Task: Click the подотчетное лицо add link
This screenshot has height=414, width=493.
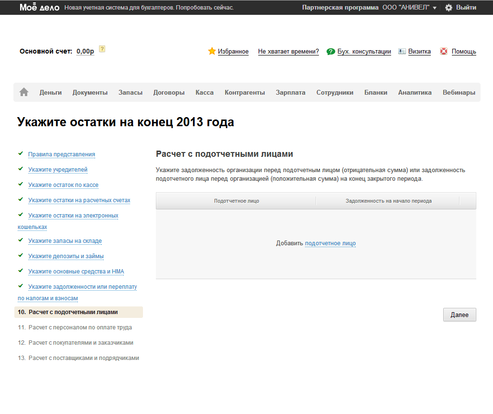Action: (x=330, y=243)
